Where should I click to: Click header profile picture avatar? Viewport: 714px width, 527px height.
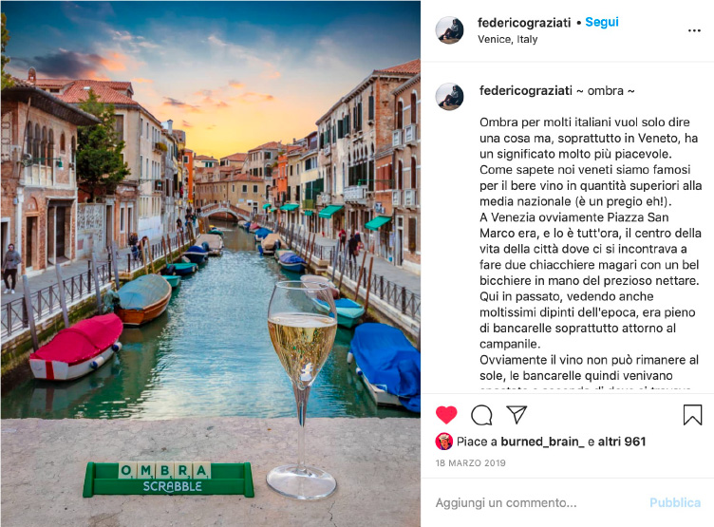(x=449, y=30)
